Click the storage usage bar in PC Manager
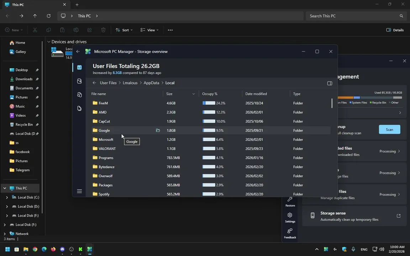 pyautogui.click(x=370, y=97)
